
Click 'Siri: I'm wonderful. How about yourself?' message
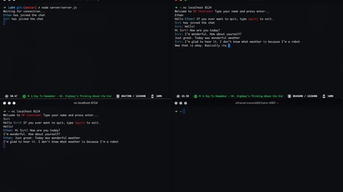[208, 34]
